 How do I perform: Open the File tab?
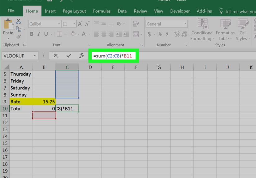tap(11, 11)
